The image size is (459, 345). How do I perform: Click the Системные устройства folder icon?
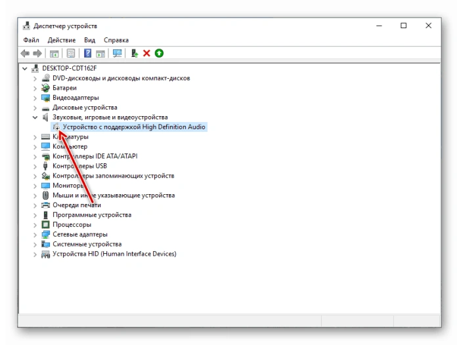46,244
